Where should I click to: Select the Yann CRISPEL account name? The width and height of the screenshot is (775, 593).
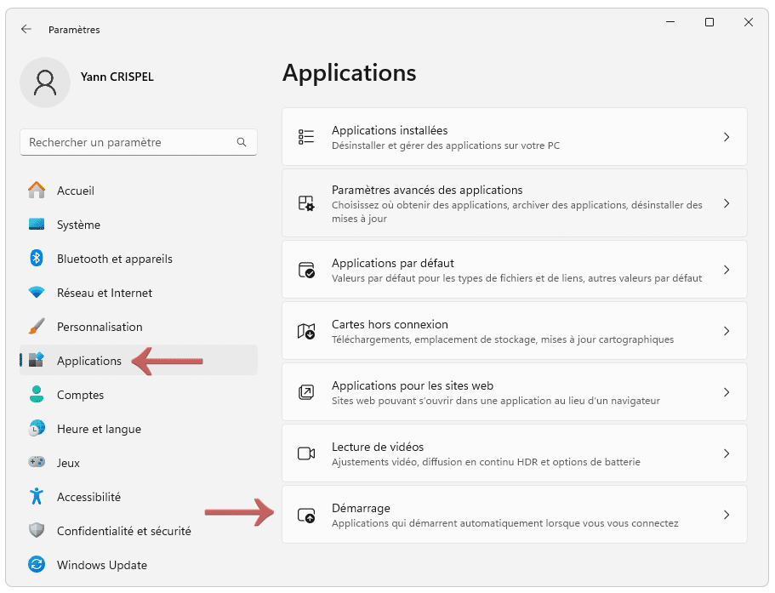point(117,77)
